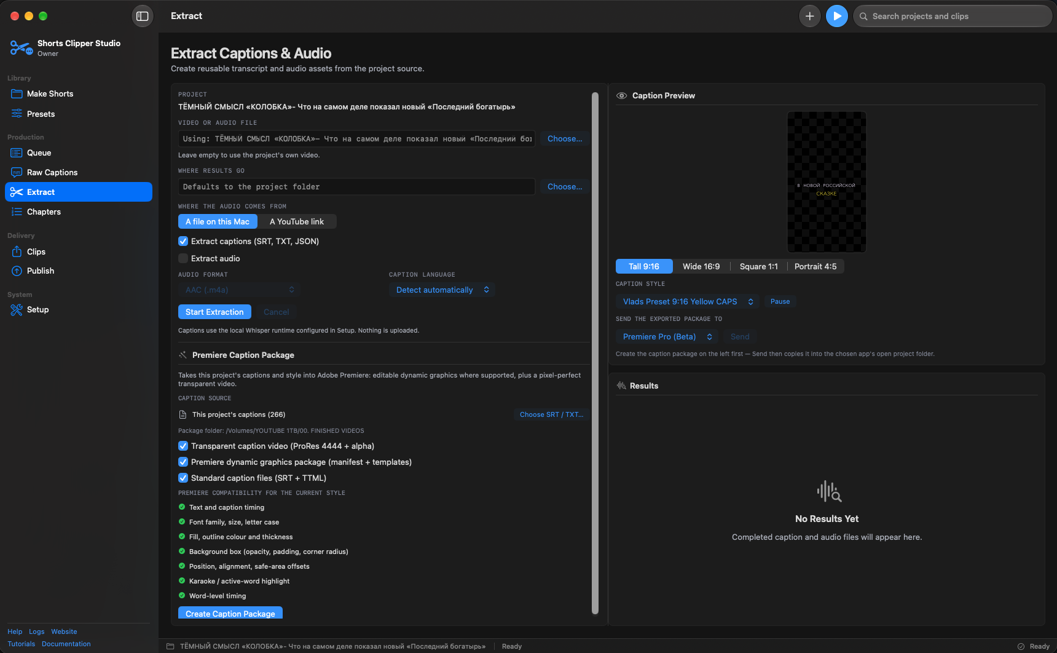
Task: Open the Vlads Preset 9:16 Yellow CAPS dropdown
Action: point(688,302)
